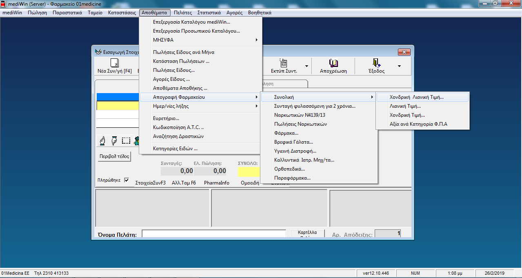
Task: Select Αγορές Είδους ... menu entry
Action: [200, 79]
